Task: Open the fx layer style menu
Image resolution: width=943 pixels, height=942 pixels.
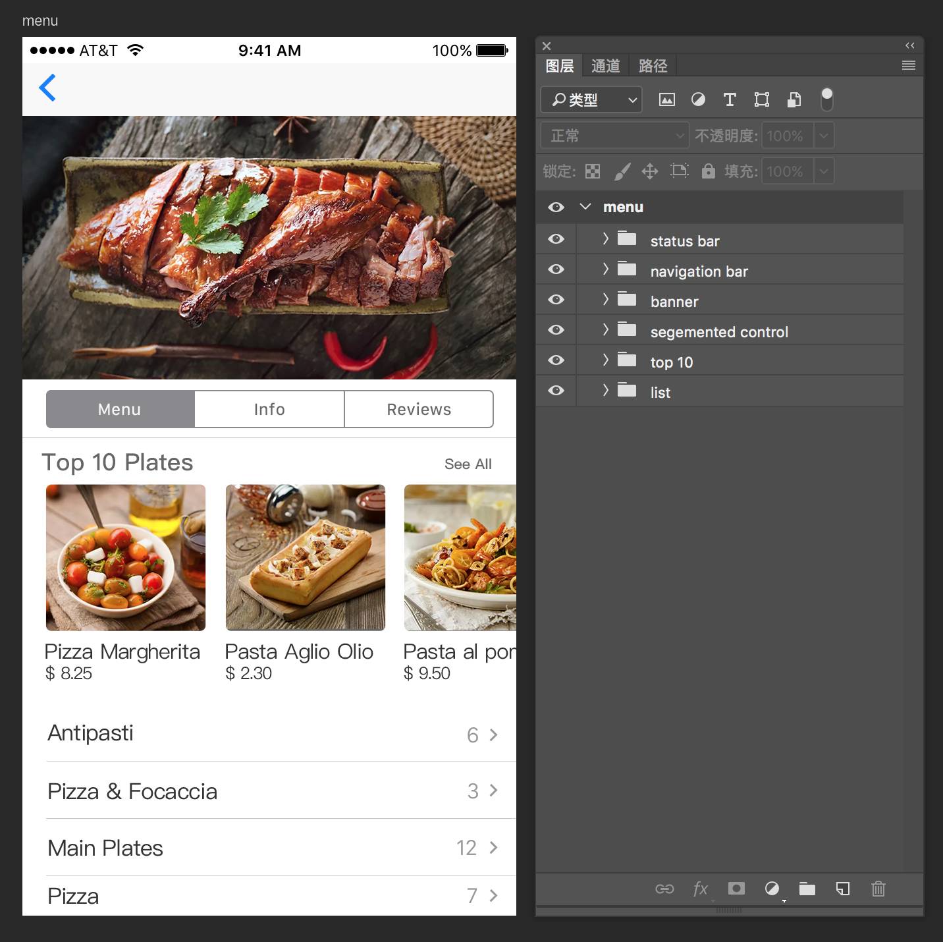Action: 701,889
